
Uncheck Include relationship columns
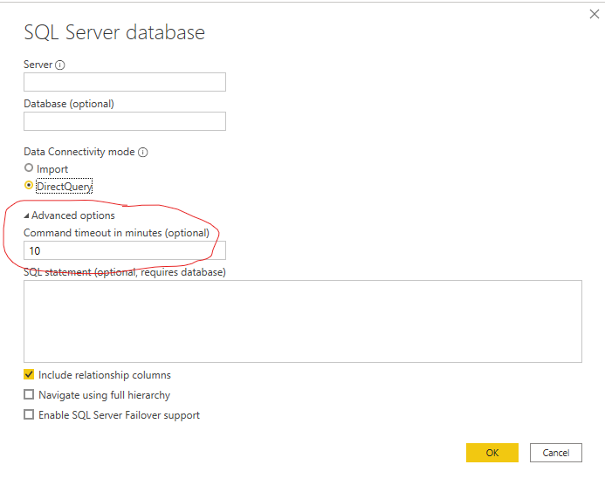click(x=29, y=374)
